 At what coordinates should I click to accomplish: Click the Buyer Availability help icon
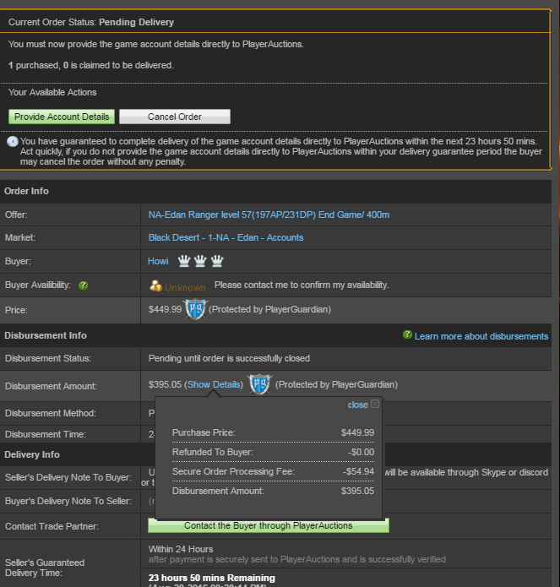(x=83, y=285)
